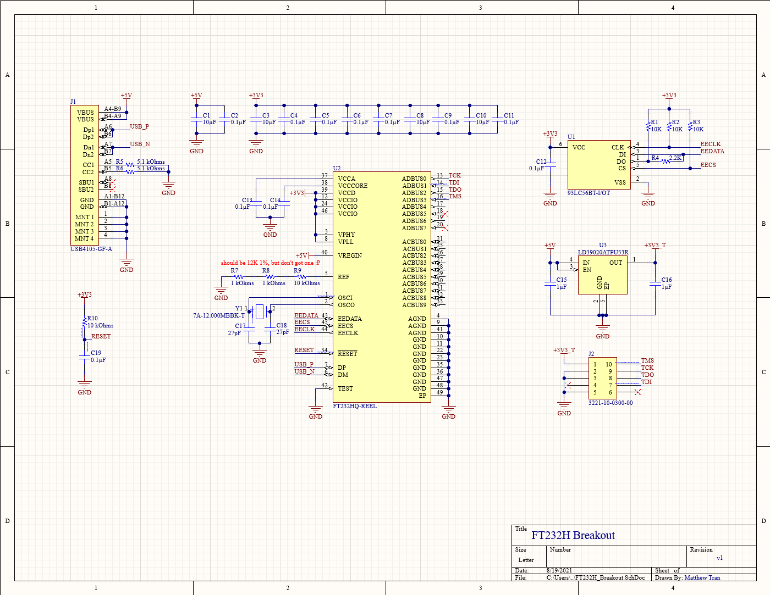Select the +5V power port above C1
This screenshot has width=770, height=595.
point(196,96)
